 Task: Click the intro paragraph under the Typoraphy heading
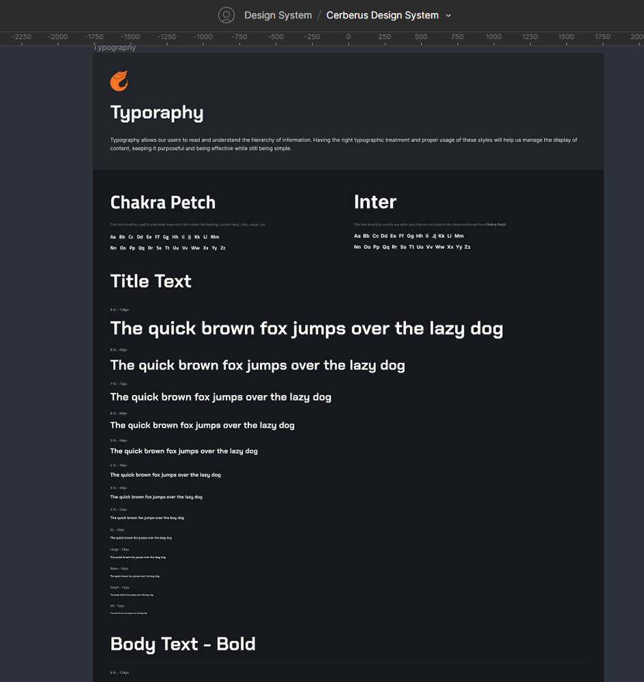pyautogui.click(x=343, y=142)
